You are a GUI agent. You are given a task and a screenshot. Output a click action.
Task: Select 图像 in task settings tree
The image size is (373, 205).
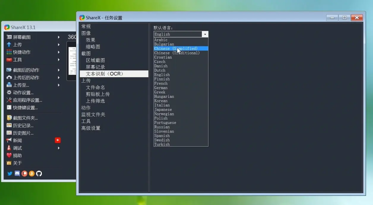coord(86,33)
